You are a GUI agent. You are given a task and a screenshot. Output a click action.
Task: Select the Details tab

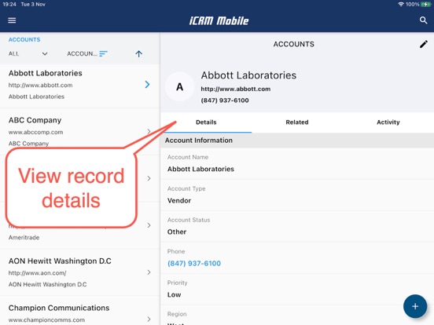(x=206, y=122)
